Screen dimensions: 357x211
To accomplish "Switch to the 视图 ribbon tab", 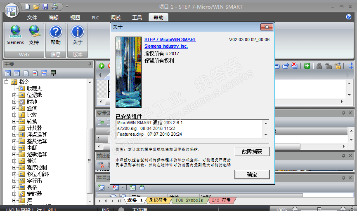I will coord(75,17).
